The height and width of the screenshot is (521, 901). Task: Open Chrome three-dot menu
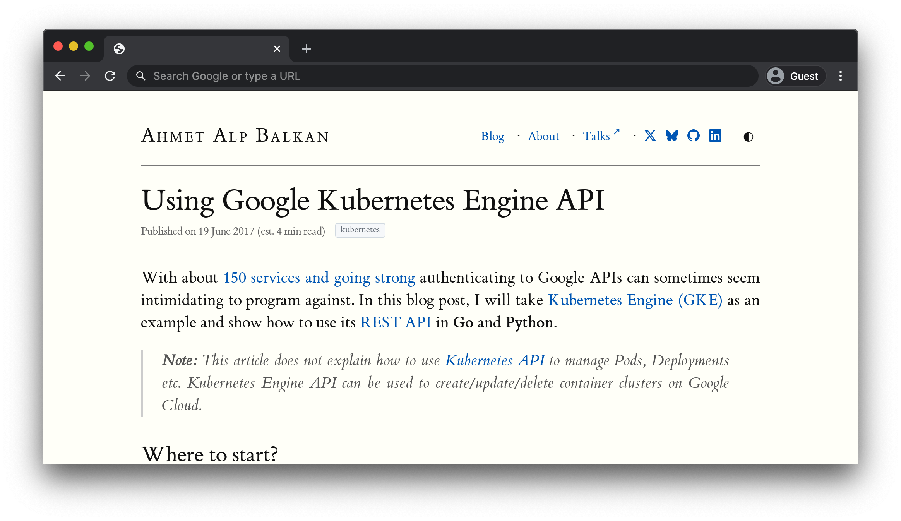click(x=840, y=76)
